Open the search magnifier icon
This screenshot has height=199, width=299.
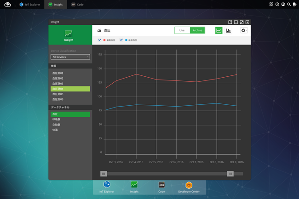289,4
